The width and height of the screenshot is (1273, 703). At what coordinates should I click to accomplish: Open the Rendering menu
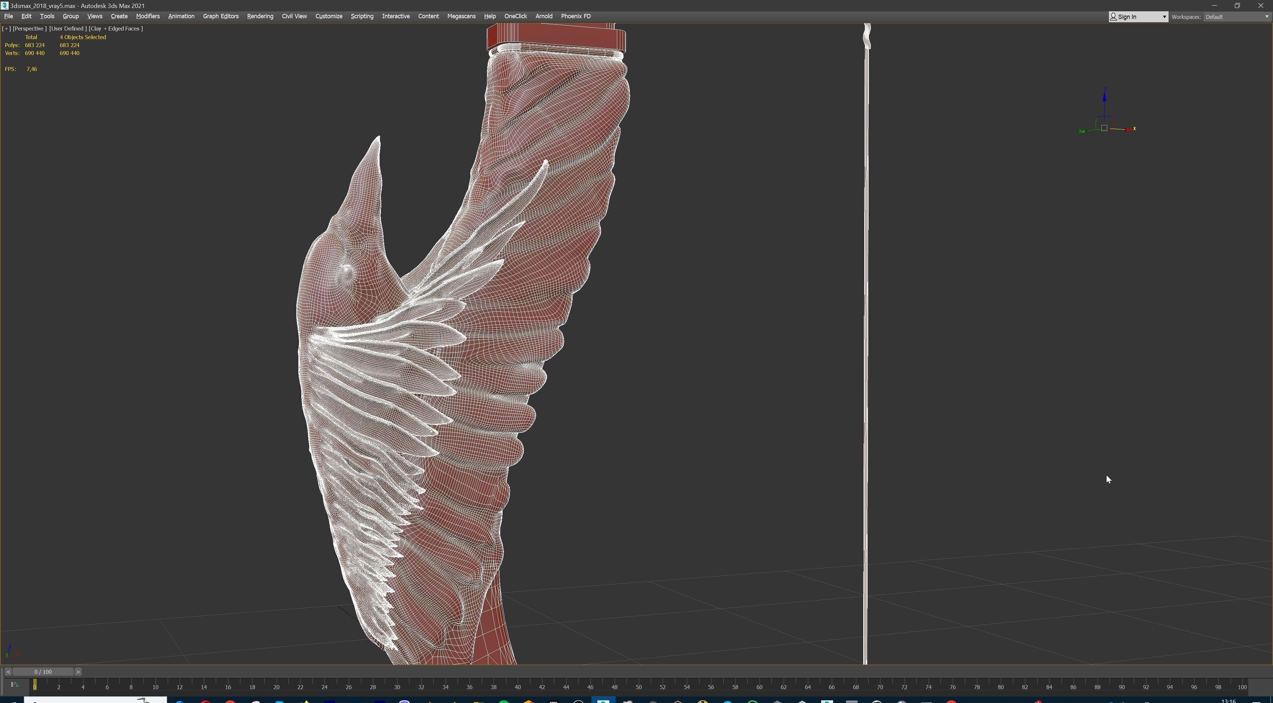[260, 16]
